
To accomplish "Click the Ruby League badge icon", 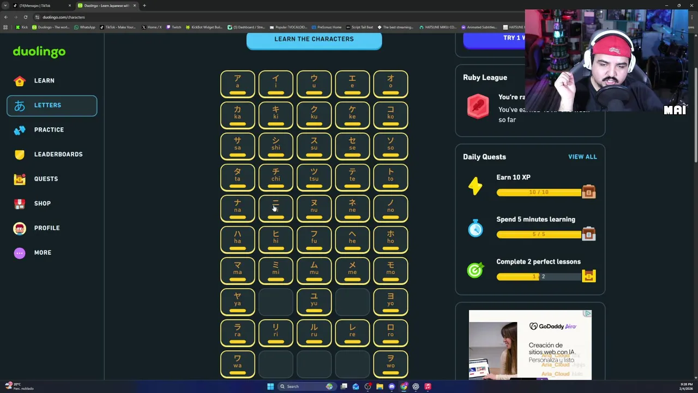I will (478, 106).
